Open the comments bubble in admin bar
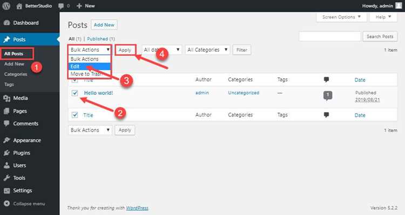The width and height of the screenshot is (405, 215). point(61,6)
